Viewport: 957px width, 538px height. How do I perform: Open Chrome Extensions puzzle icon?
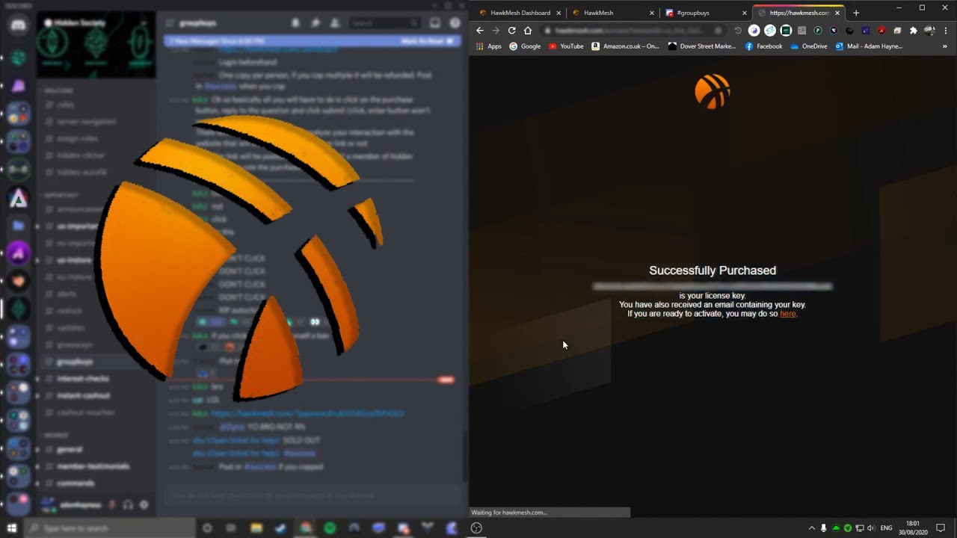(x=913, y=31)
